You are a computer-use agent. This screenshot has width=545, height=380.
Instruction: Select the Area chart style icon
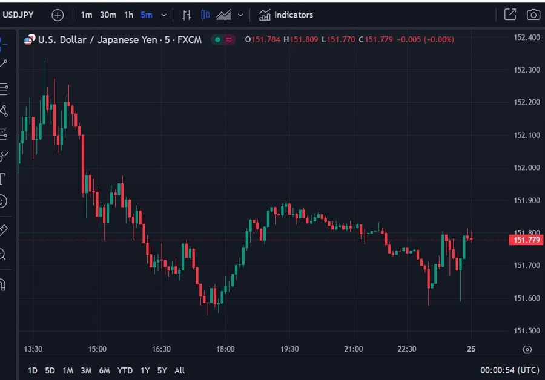tap(223, 15)
